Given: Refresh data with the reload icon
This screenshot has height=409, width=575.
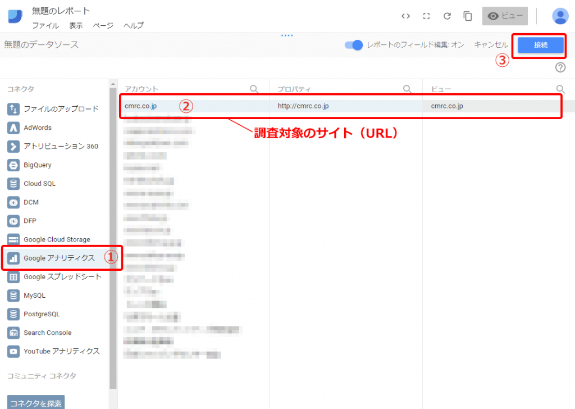Looking at the screenshot, I should point(447,16).
